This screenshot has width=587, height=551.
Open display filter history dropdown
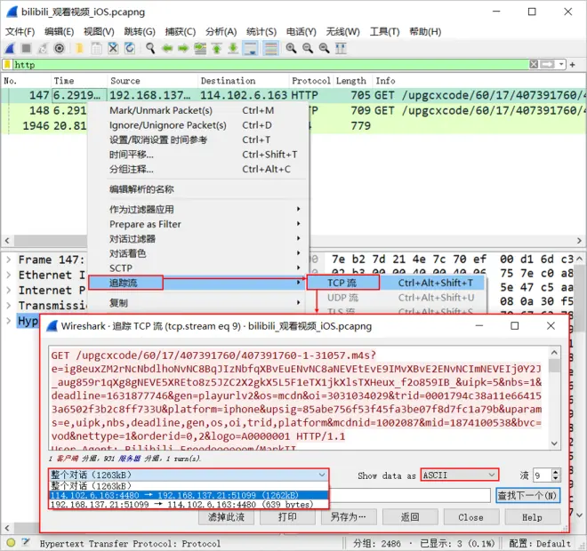click(x=561, y=64)
